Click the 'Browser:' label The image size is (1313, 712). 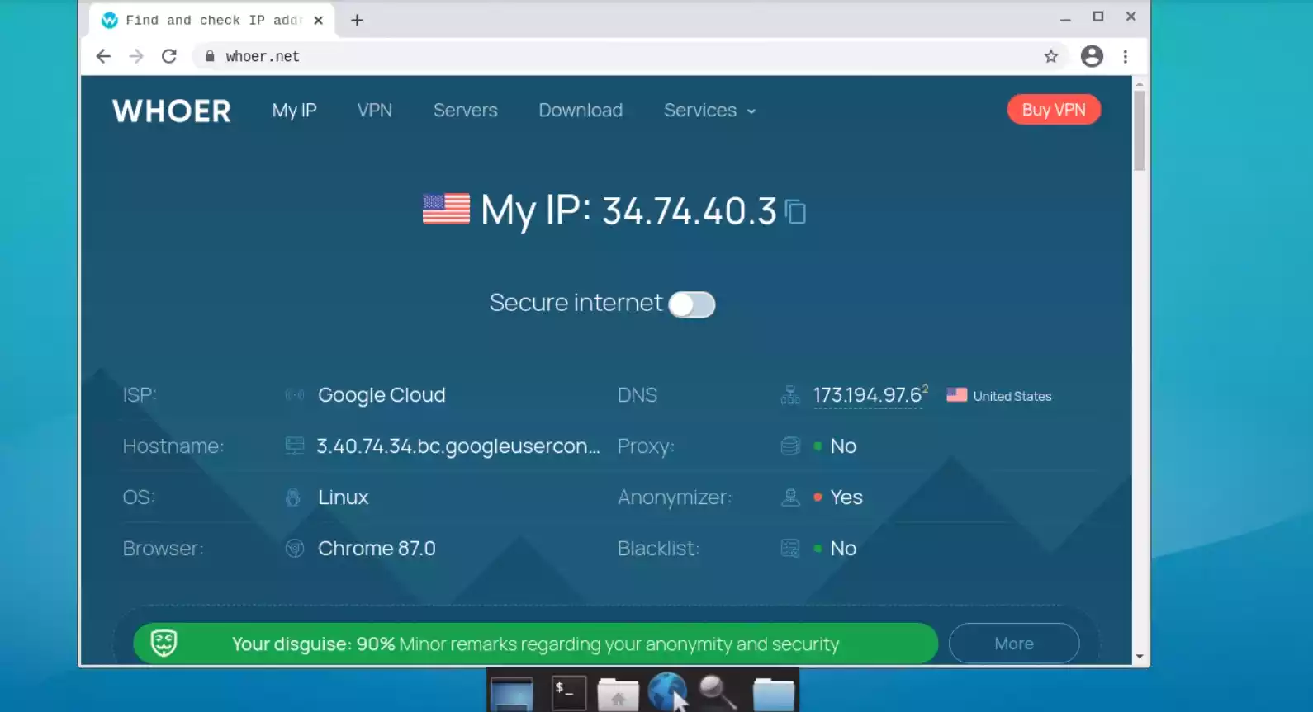(163, 549)
